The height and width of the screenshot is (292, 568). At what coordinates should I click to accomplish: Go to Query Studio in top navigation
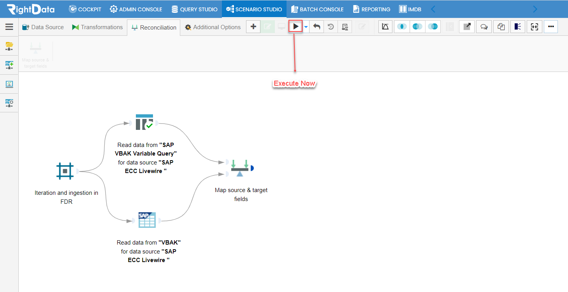[x=195, y=9]
